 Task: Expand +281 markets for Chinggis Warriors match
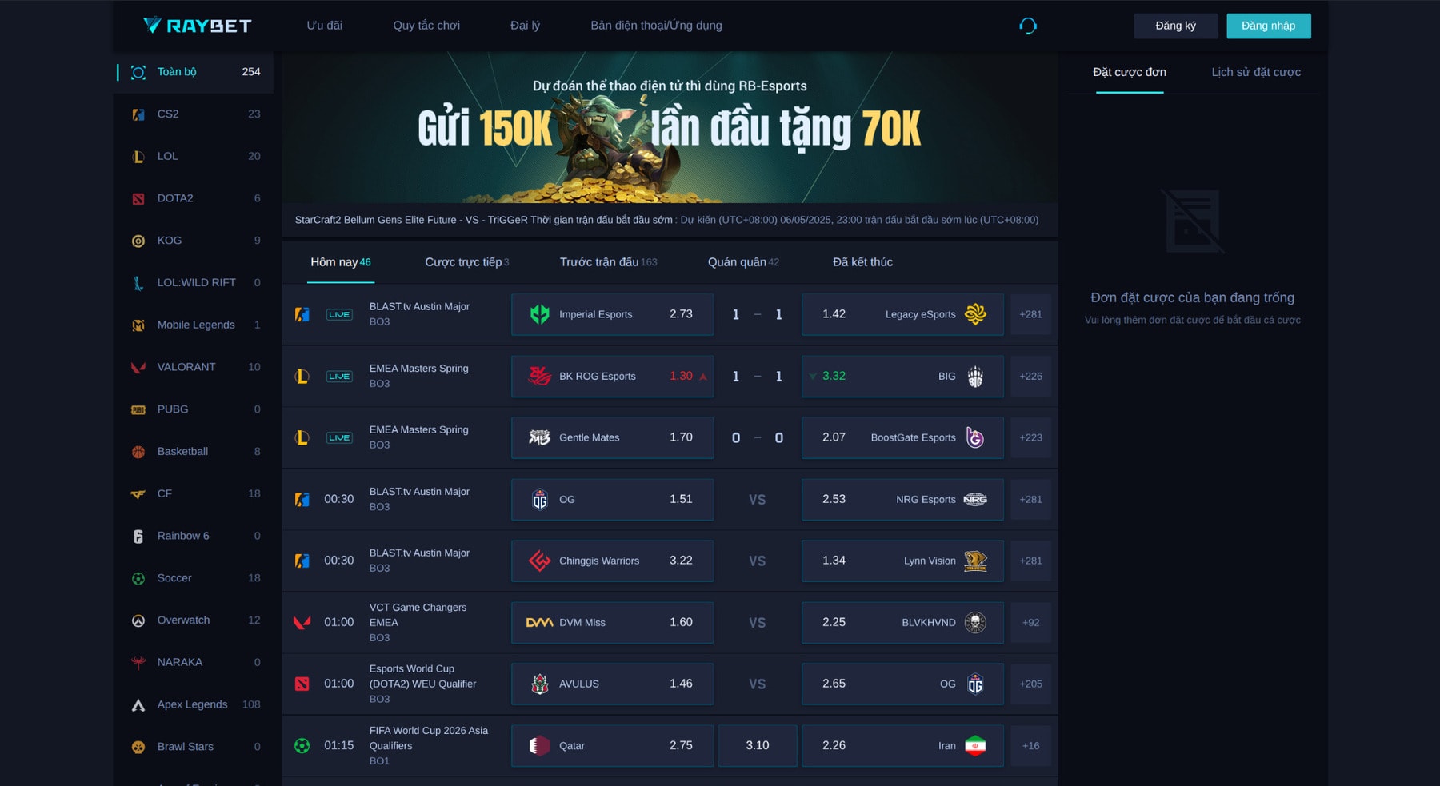pos(1030,561)
